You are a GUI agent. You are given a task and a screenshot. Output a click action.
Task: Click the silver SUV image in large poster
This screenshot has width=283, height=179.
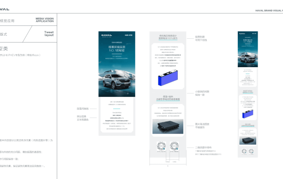pyautogui.click(x=117, y=82)
